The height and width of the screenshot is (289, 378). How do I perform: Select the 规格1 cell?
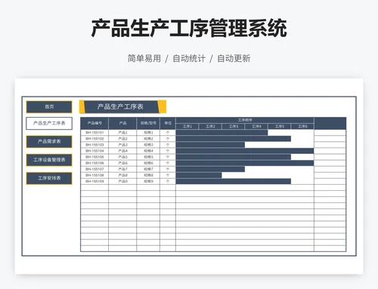click(x=148, y=133)
